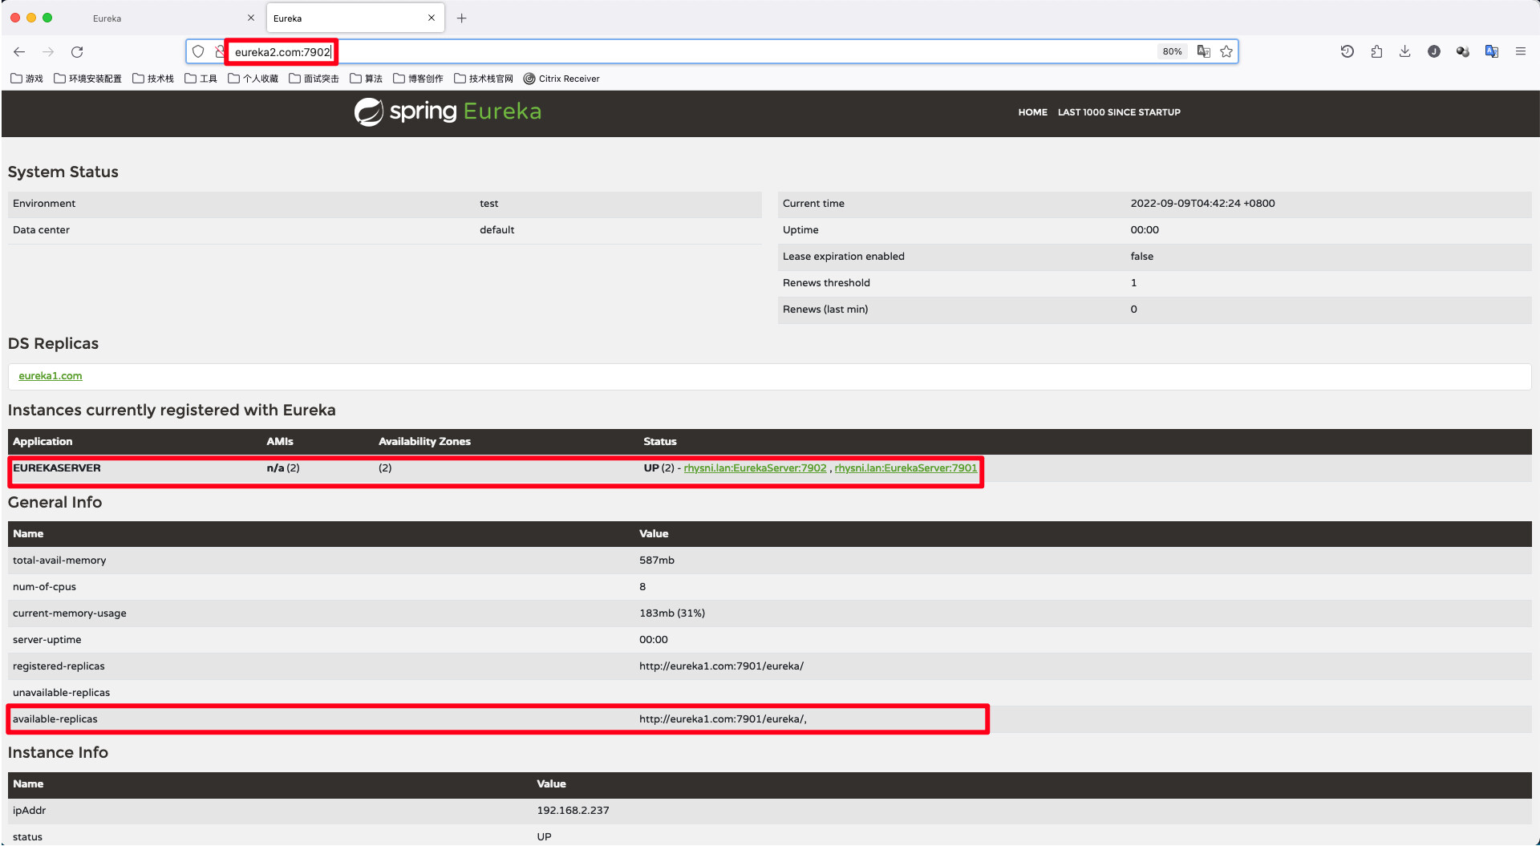This screenshot has height=846, width=1540.
Task: Open the 技术栈官网 bookmarks folder
Action: [x=484, y=79]
